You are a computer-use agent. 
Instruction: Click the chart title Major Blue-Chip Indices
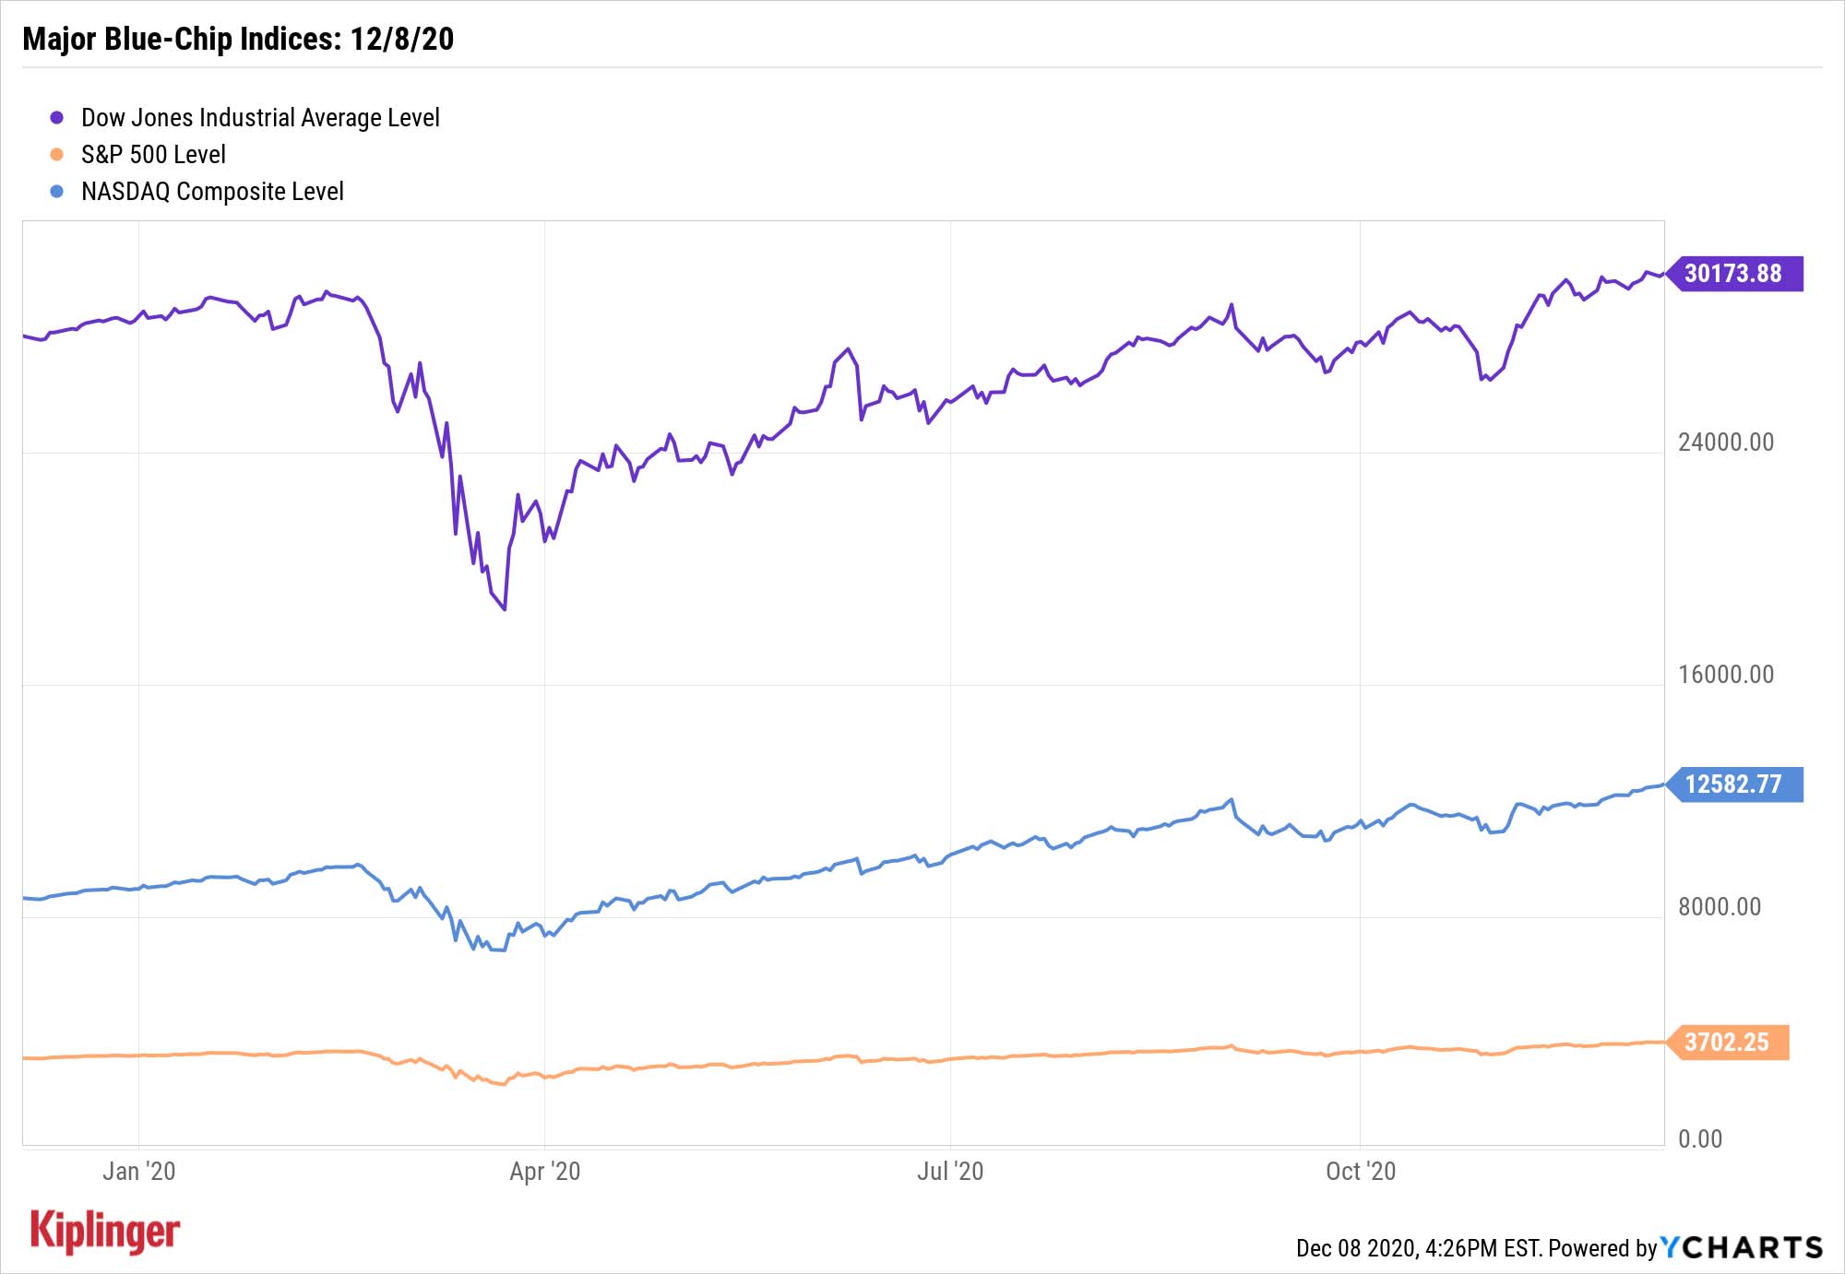[238, 39]
